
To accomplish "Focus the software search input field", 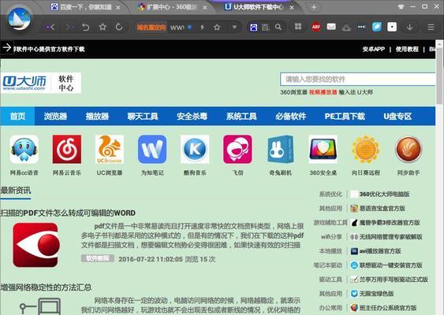I will click(x=357, y=80).
